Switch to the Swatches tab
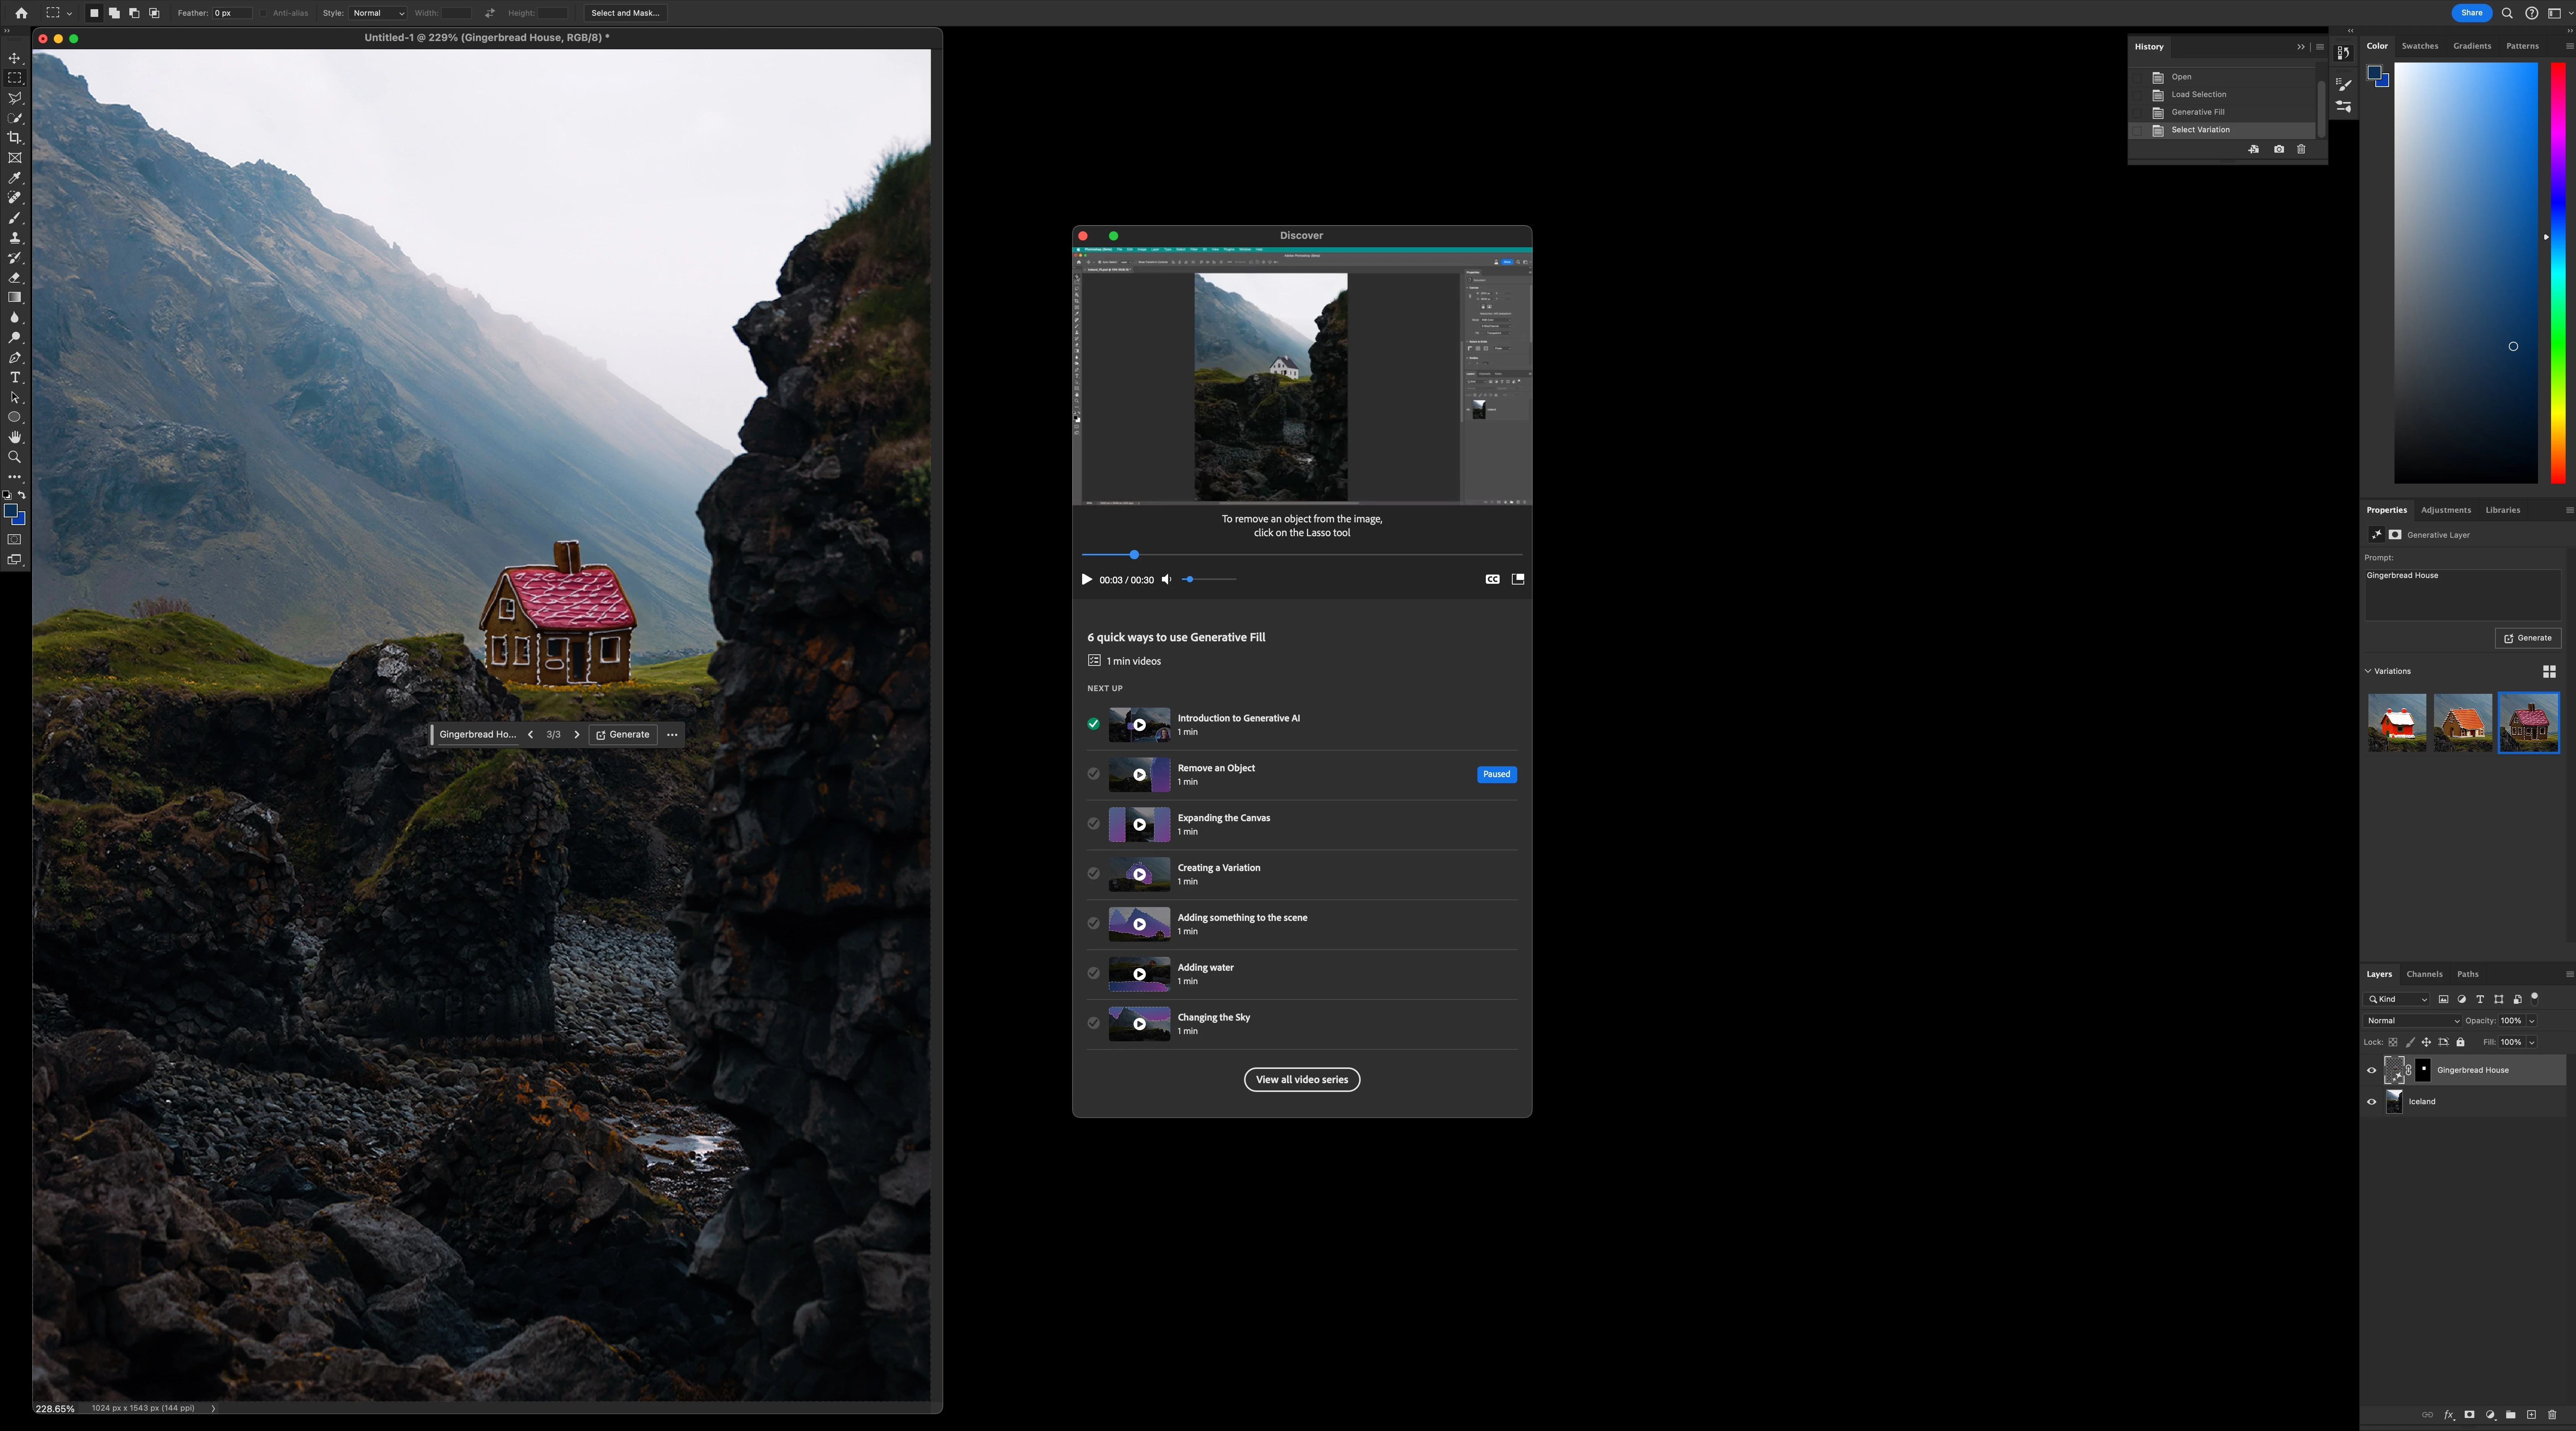The height and width of the screenshot is (1431, 2576). tap(2419, 46)
